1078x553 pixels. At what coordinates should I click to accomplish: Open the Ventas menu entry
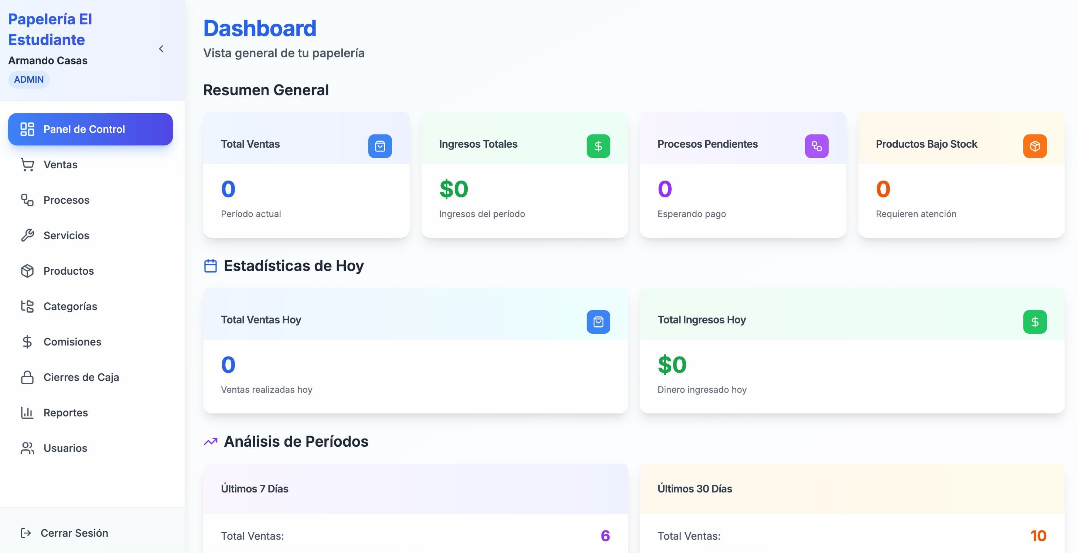click(60, 164)
